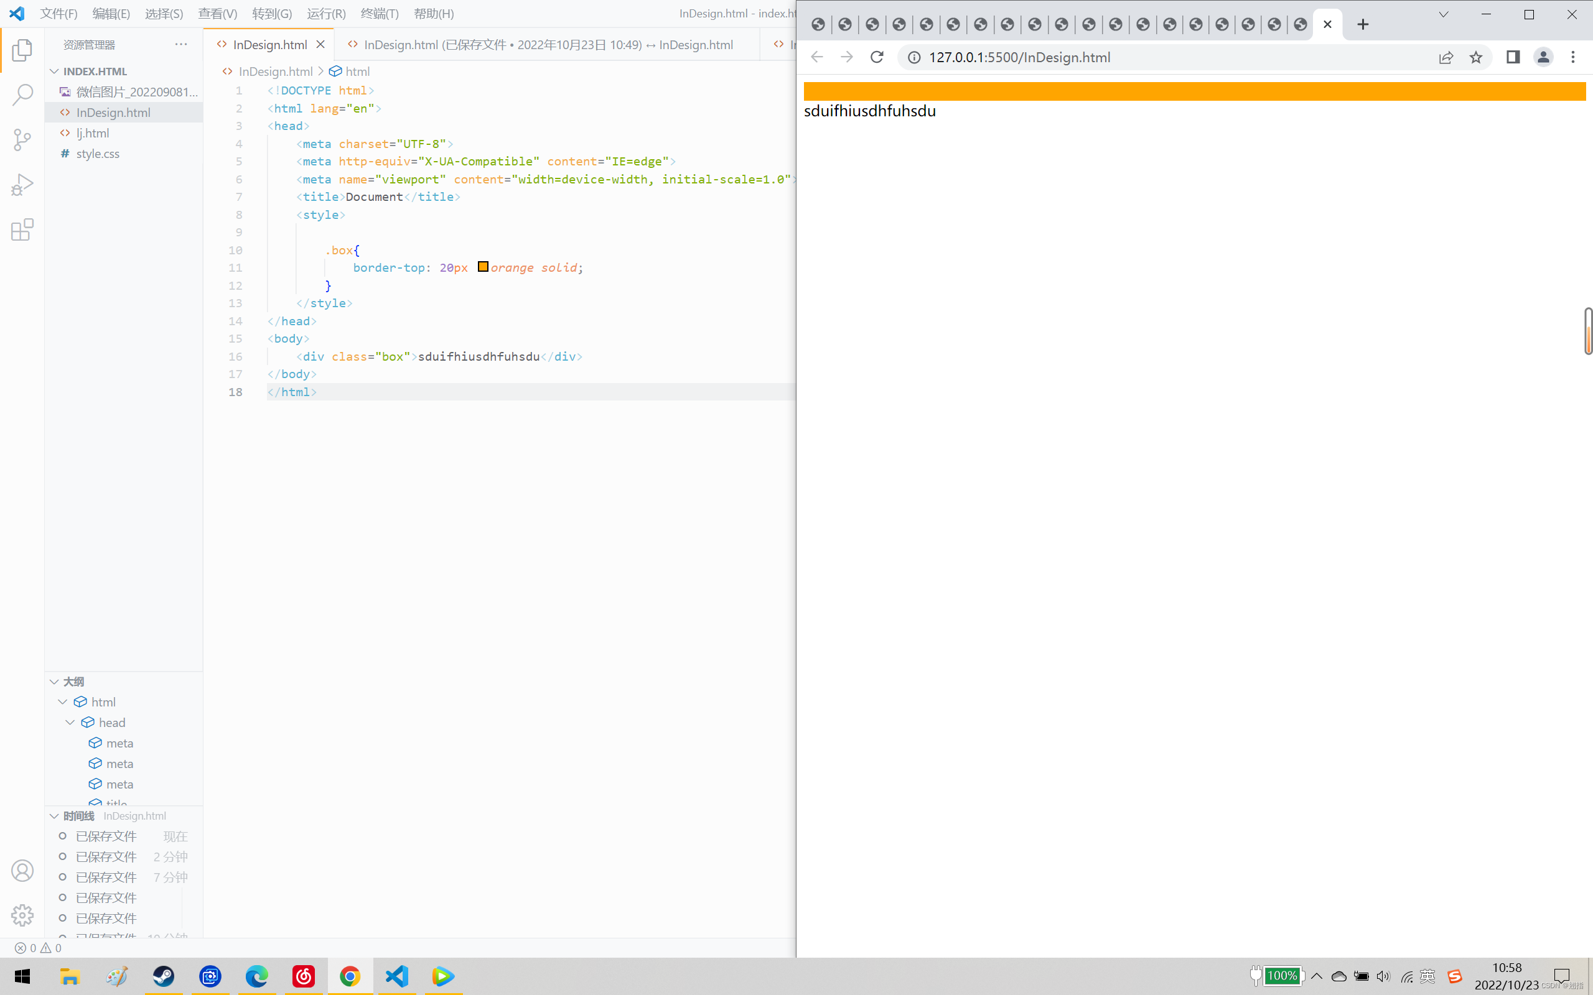Viewport: 1593px width, 995px height.
Task: Open the Source Control view
Action: 22,139
